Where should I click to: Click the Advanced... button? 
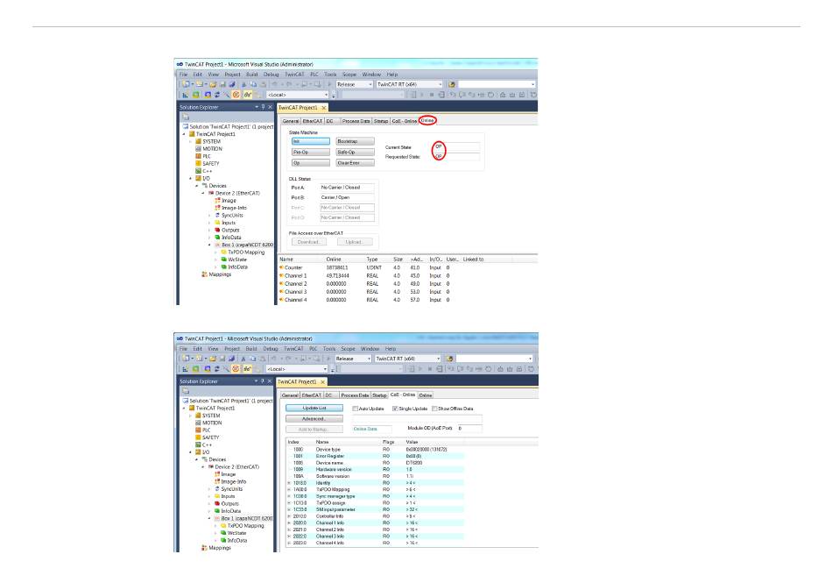point(314,418)
